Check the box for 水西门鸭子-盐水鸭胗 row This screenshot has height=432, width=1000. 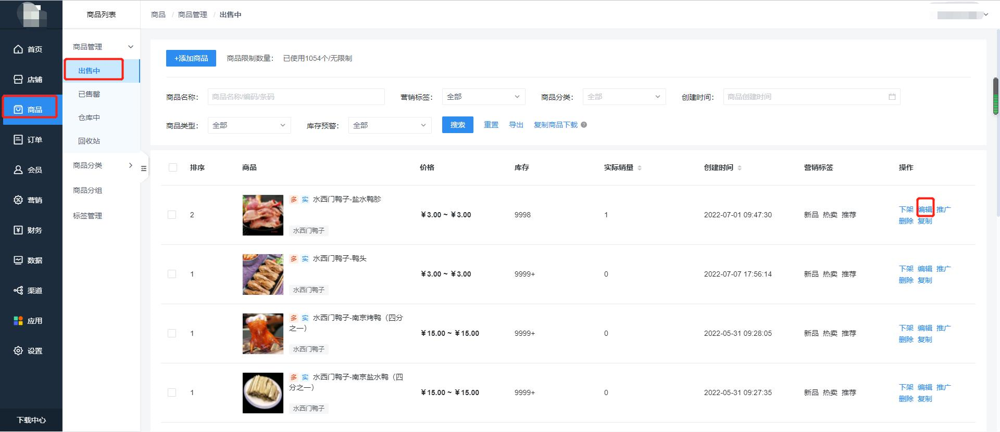[172, 215]
